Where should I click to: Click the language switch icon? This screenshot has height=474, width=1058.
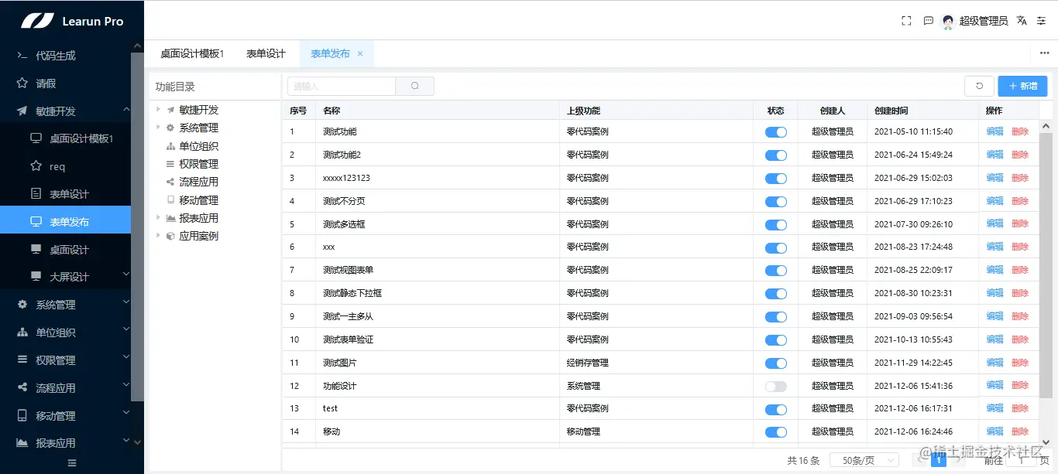point(1022,21)
